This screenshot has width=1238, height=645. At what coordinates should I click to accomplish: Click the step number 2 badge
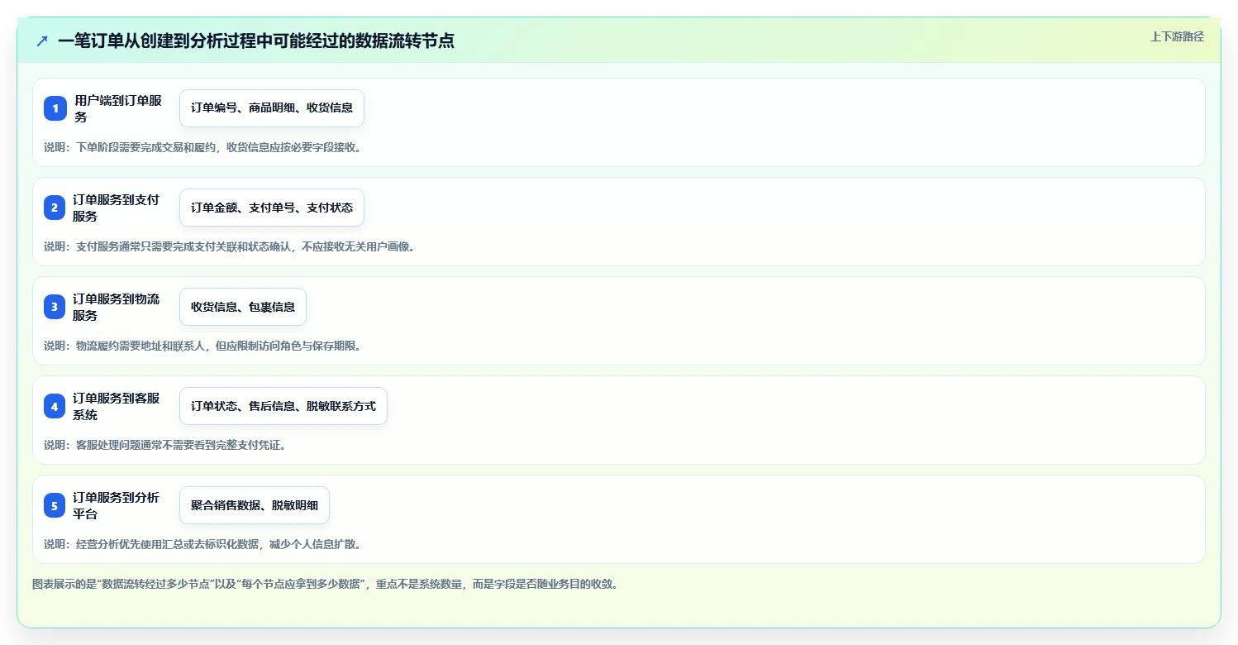coord(55,208)
